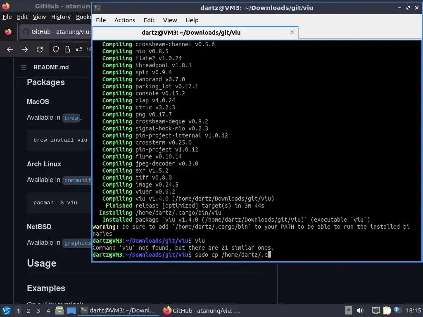Switch to workspace 1
423x317 pixels.
pyautogui.click(x=18, y=311)
